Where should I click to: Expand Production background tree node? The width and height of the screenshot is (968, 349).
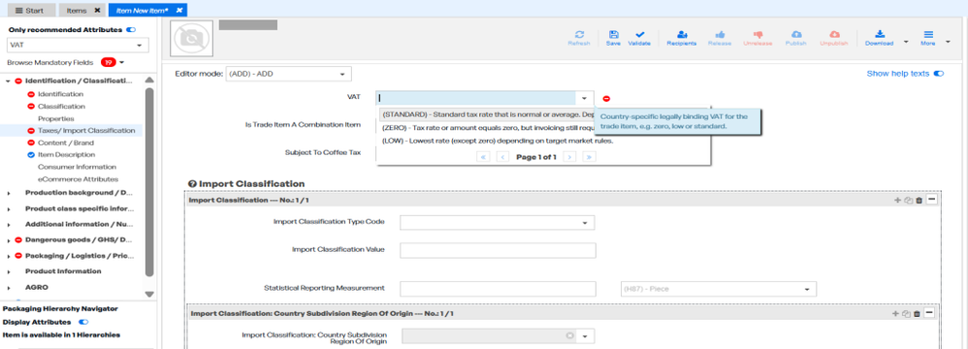pyautogui.click(x=9, y=193)
